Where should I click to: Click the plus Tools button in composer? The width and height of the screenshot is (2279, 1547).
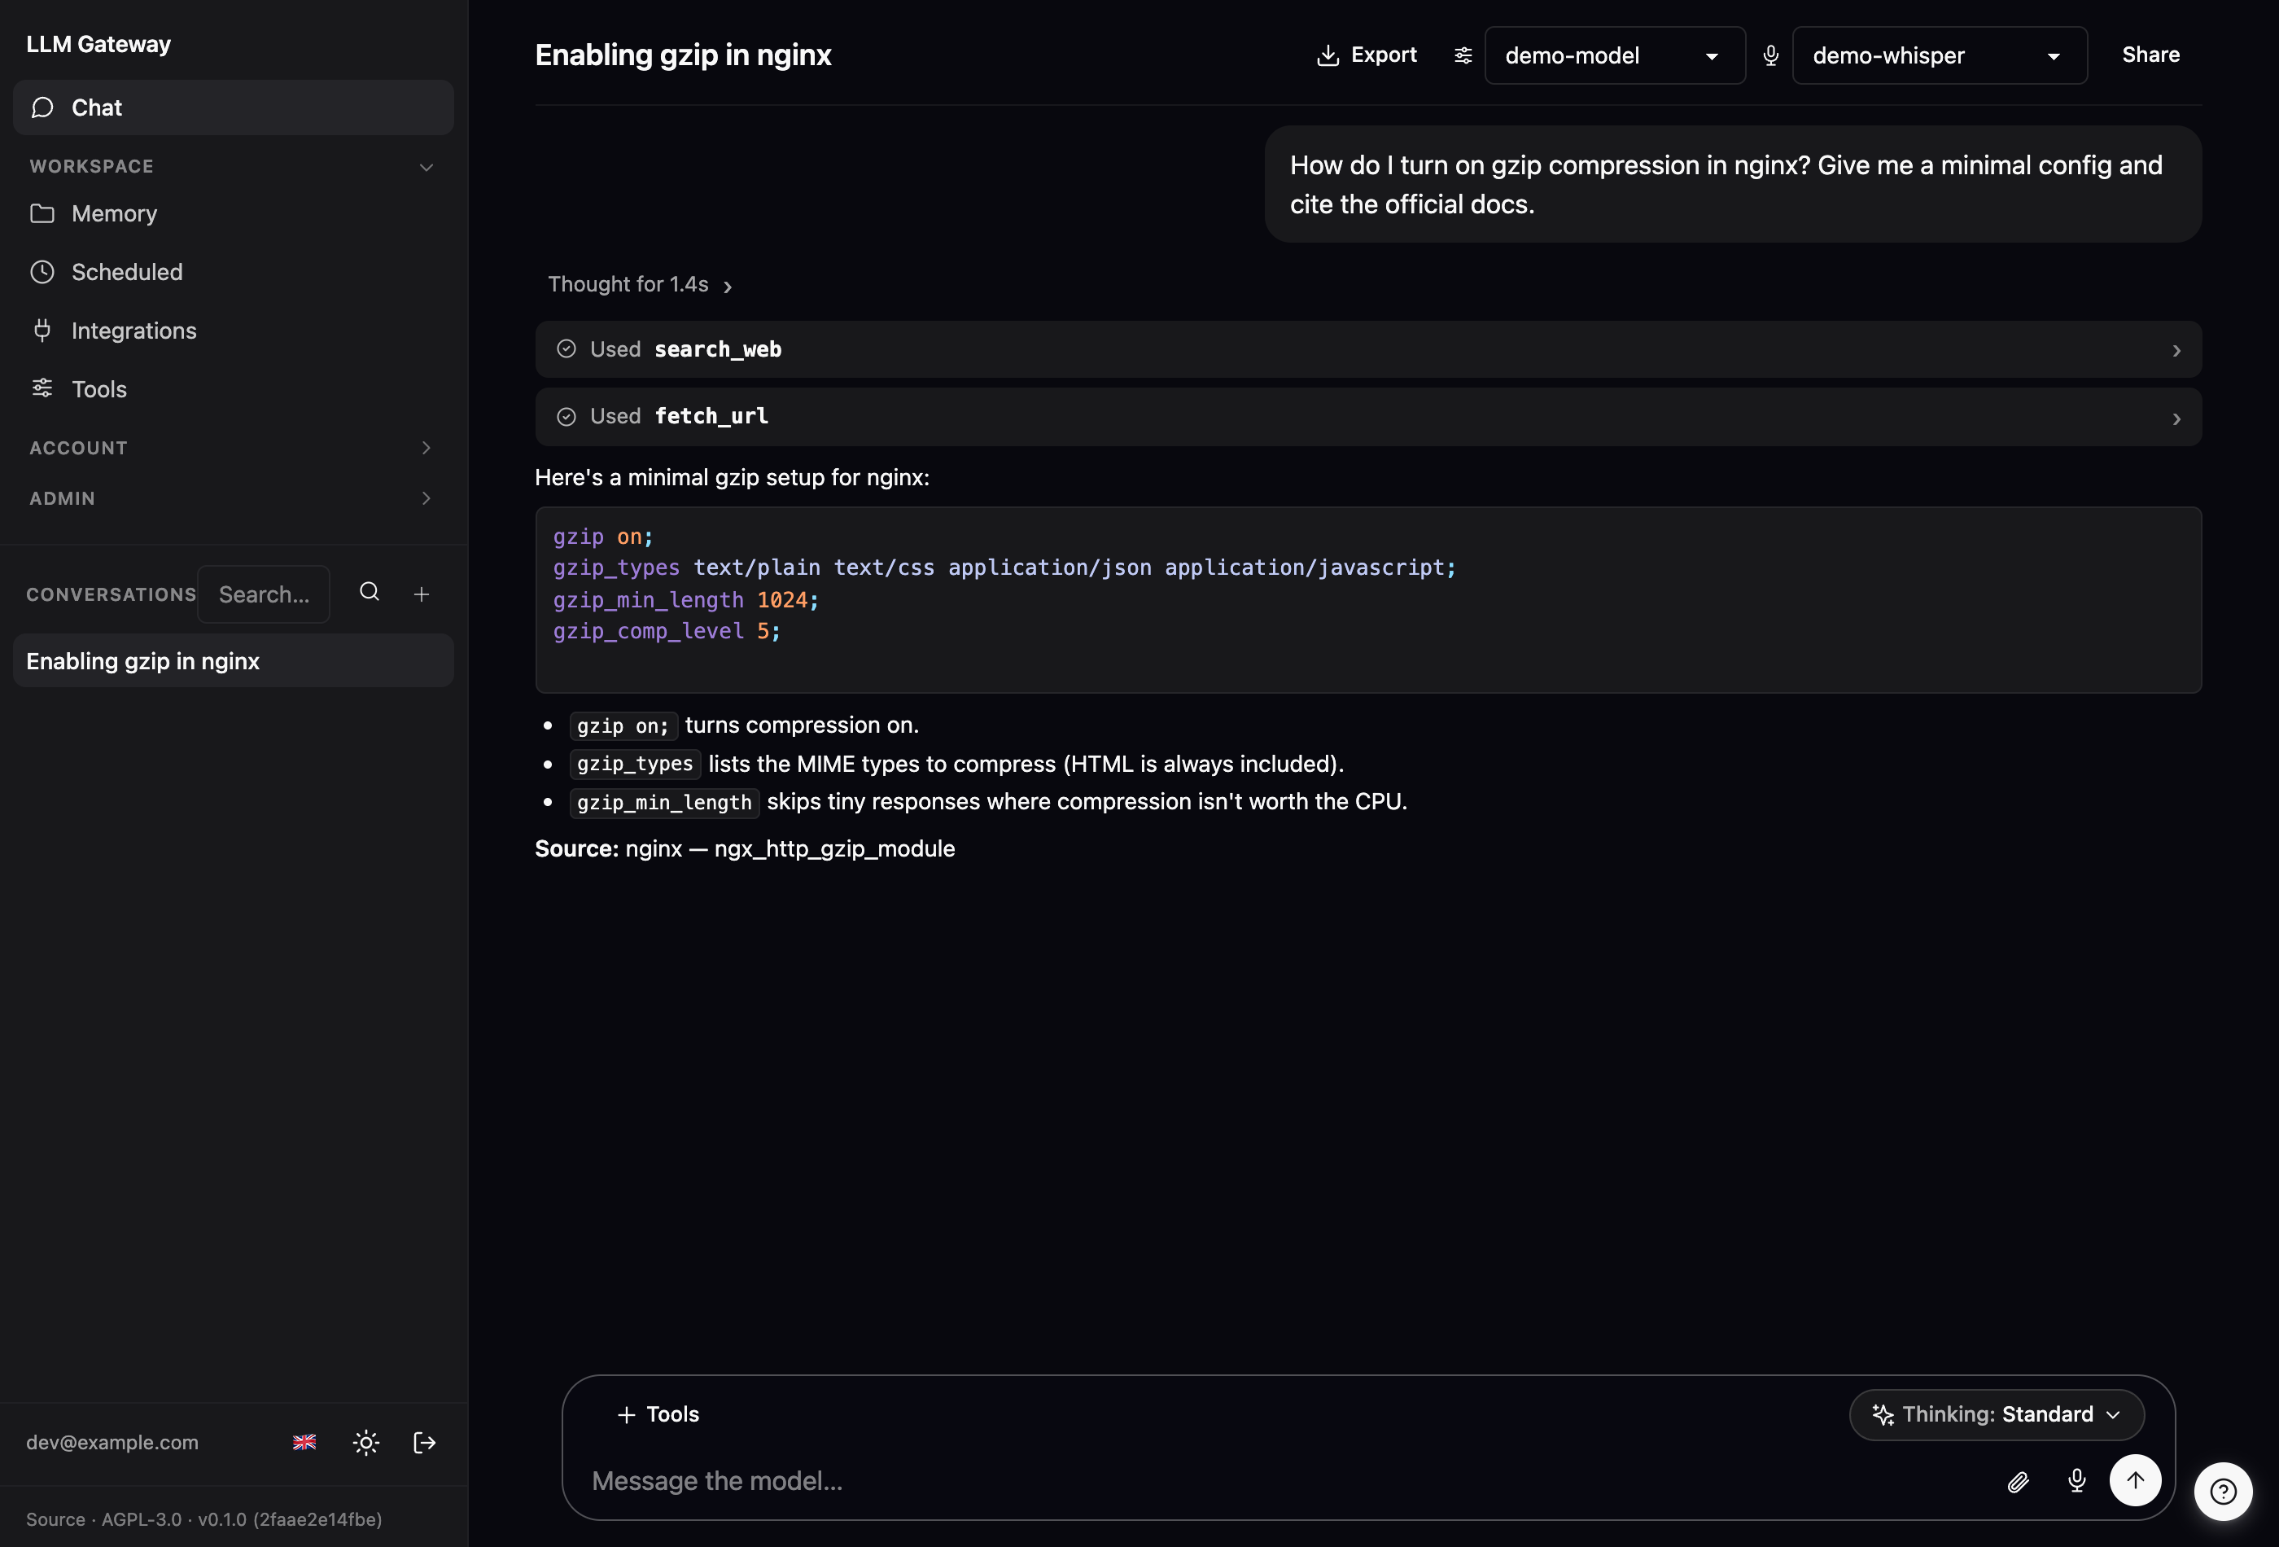pos(658,1414)
